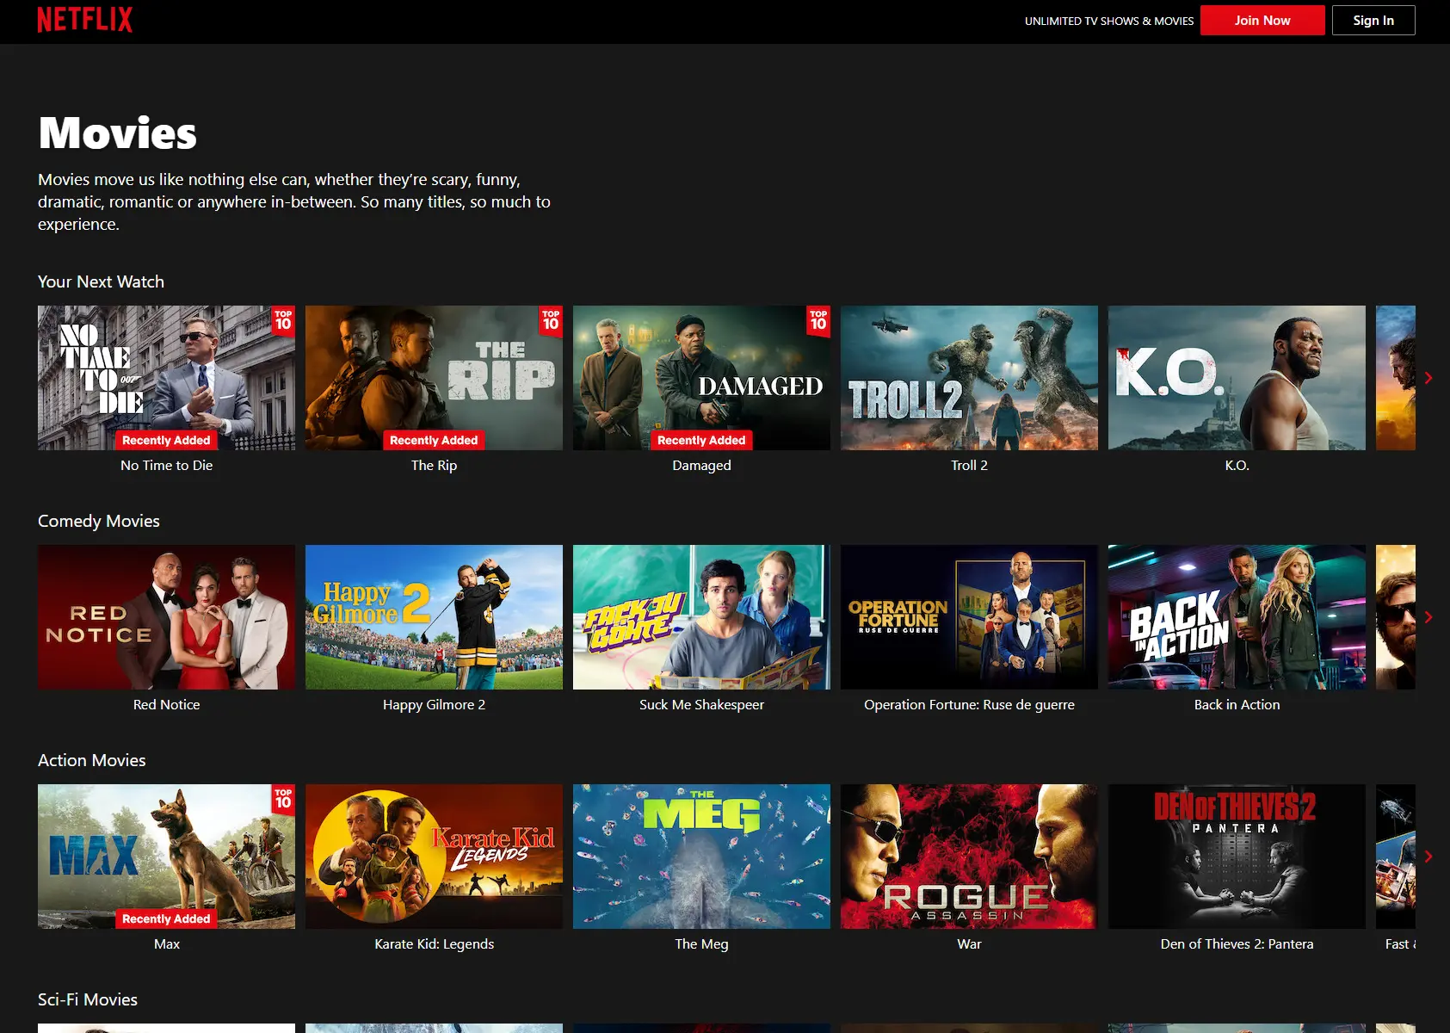Click the Action Movies heading
1450x1033 pixels.
tap(92, 760)
